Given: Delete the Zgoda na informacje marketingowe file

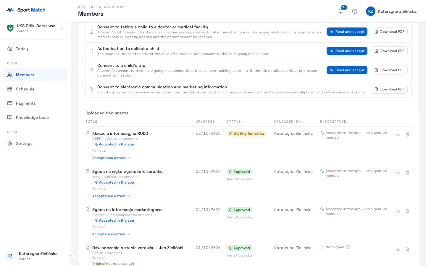Looking at the screenshot, I should (x=407, y=211).
